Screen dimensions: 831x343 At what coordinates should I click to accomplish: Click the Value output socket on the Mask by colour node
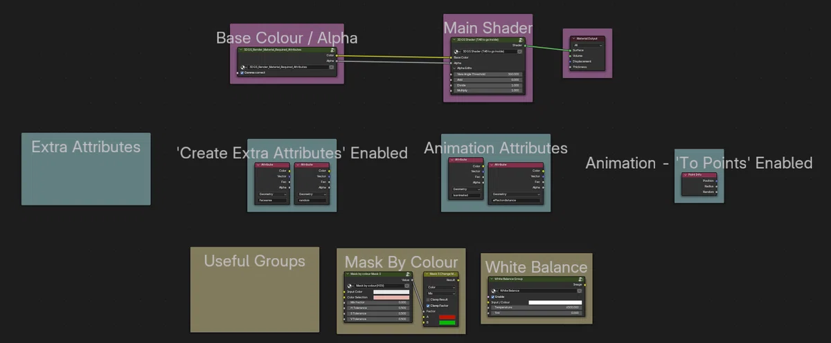pyautogui.click(x=412, y=280)
